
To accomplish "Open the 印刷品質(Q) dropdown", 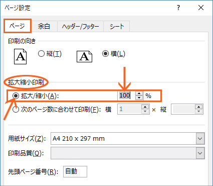I will [x=200, y=153].
